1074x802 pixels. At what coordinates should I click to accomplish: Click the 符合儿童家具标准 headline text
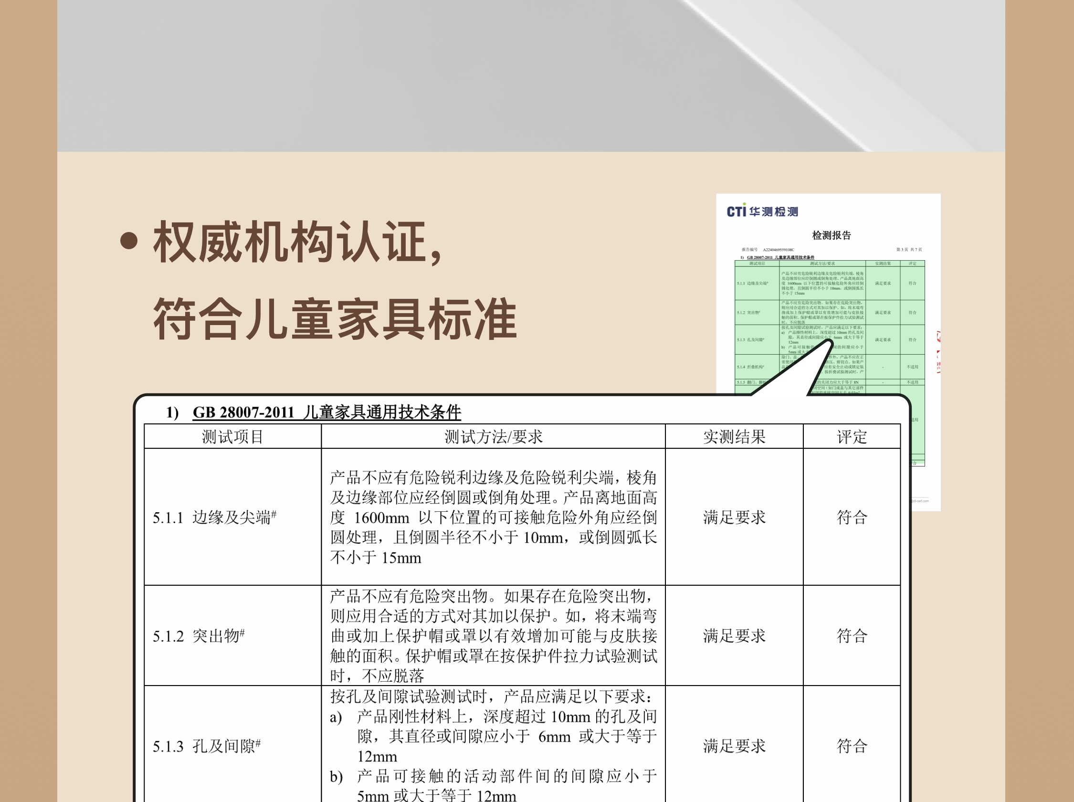[335, 319]
